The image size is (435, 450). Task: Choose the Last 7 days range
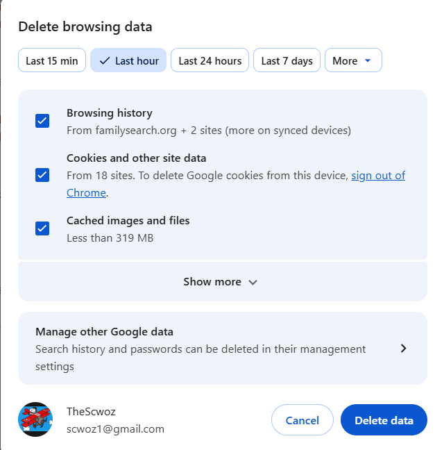[287, 61]
